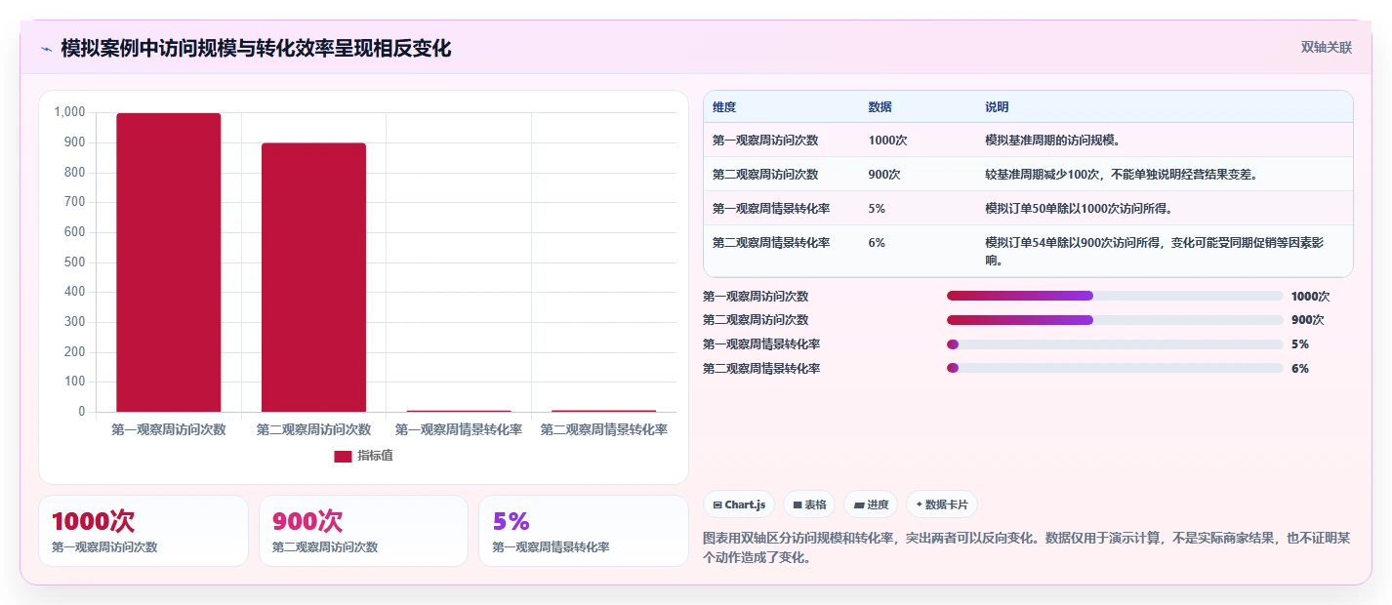Image resolution: width=1392 pixels, height=605 pixels.
Task: Click the 0 y-axis tick label
Action: tap(82, 412)
